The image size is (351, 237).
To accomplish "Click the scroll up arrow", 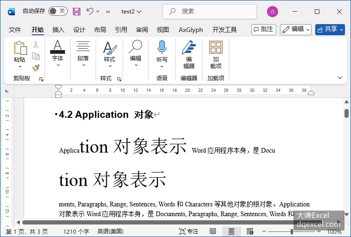I will pos(346,102).
